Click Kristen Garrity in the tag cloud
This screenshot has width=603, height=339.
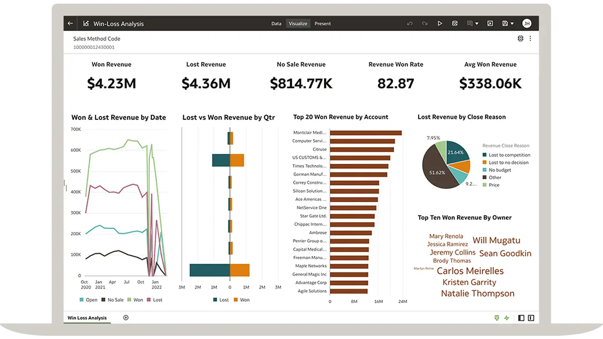(x=469, y=282)
